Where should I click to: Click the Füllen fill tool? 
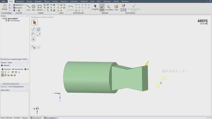point(116,7)
